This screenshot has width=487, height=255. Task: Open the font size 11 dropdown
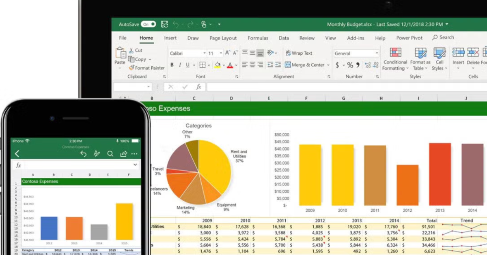tap(221, 53)
